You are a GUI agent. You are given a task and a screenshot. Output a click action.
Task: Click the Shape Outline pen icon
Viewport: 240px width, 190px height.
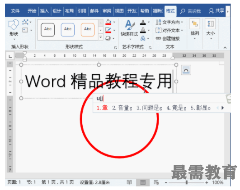[x=108, y=30]
